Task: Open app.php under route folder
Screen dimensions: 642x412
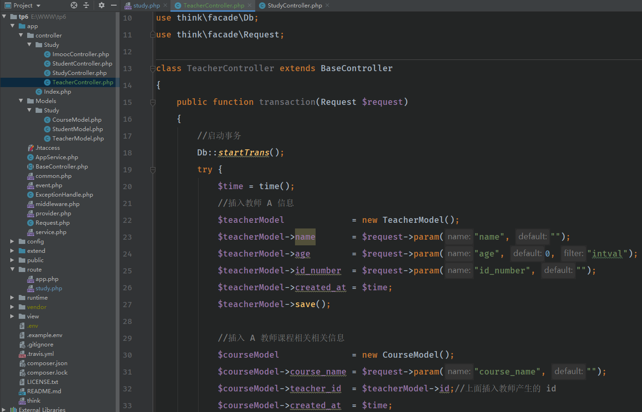Action: click(47, 279)
